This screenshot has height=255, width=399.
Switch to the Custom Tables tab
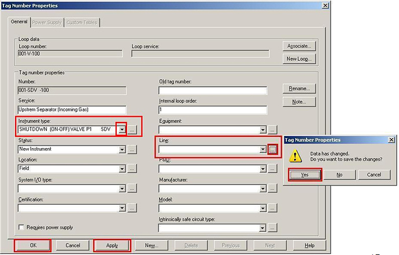[82, 23]
